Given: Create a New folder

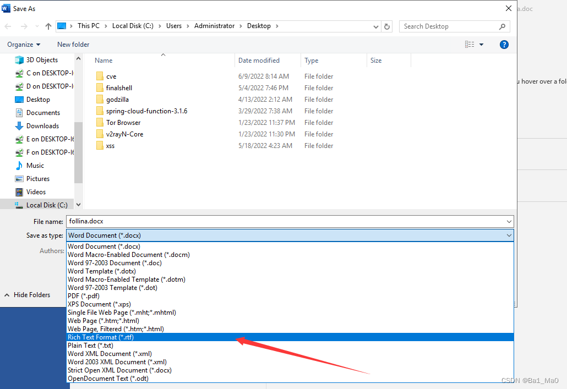Looking at the screenshot, I should click(73, 45).
